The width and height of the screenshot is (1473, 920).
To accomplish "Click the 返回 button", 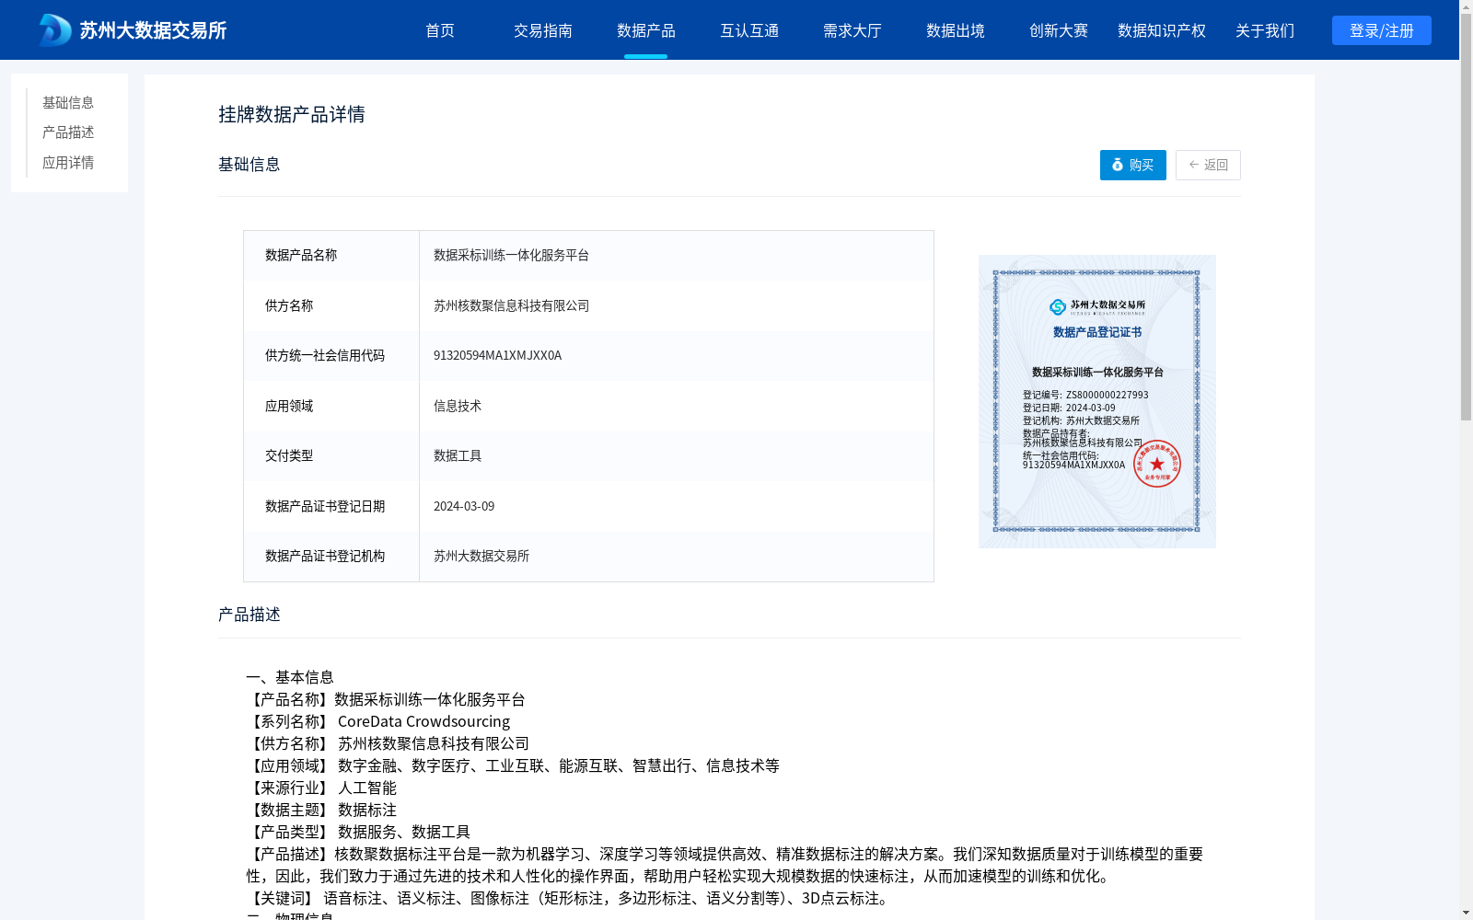I will (x=1208, y=165).
